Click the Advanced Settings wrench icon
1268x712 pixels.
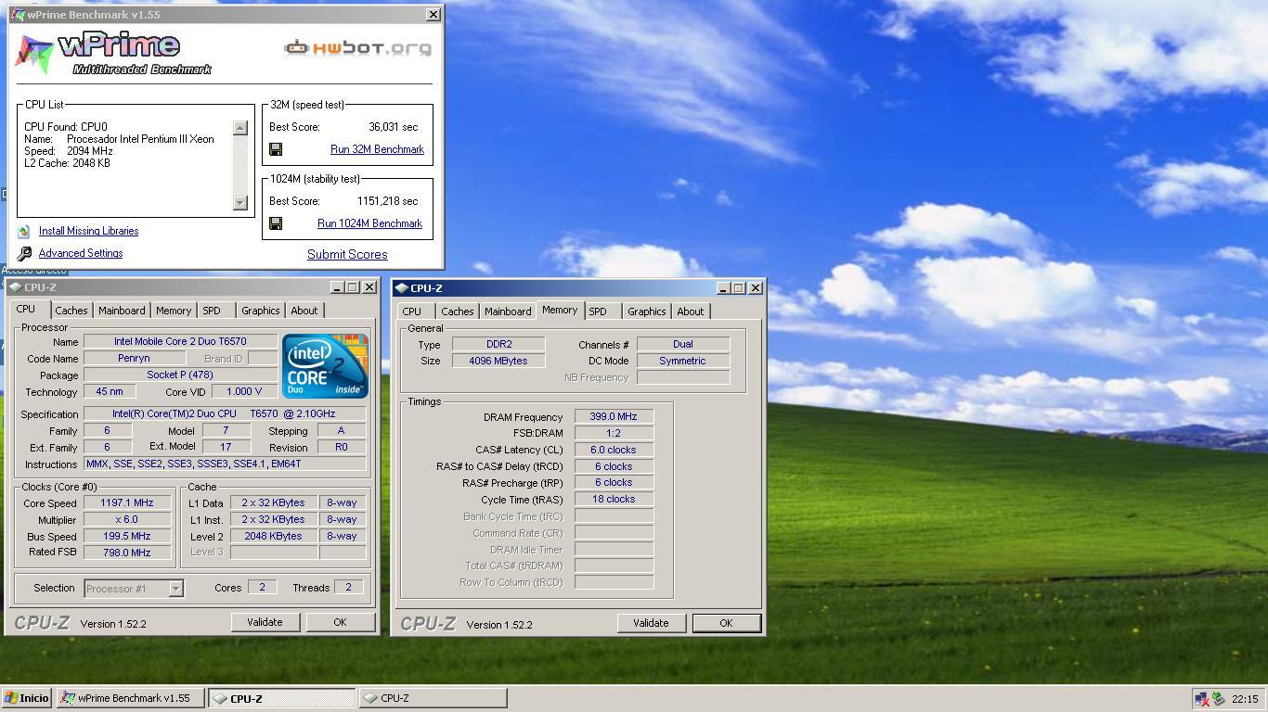coord(25,253)
